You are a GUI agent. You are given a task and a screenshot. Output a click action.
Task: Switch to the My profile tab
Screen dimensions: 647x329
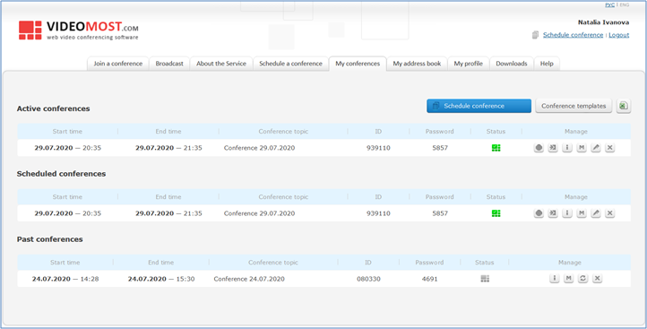coord(469,64)
